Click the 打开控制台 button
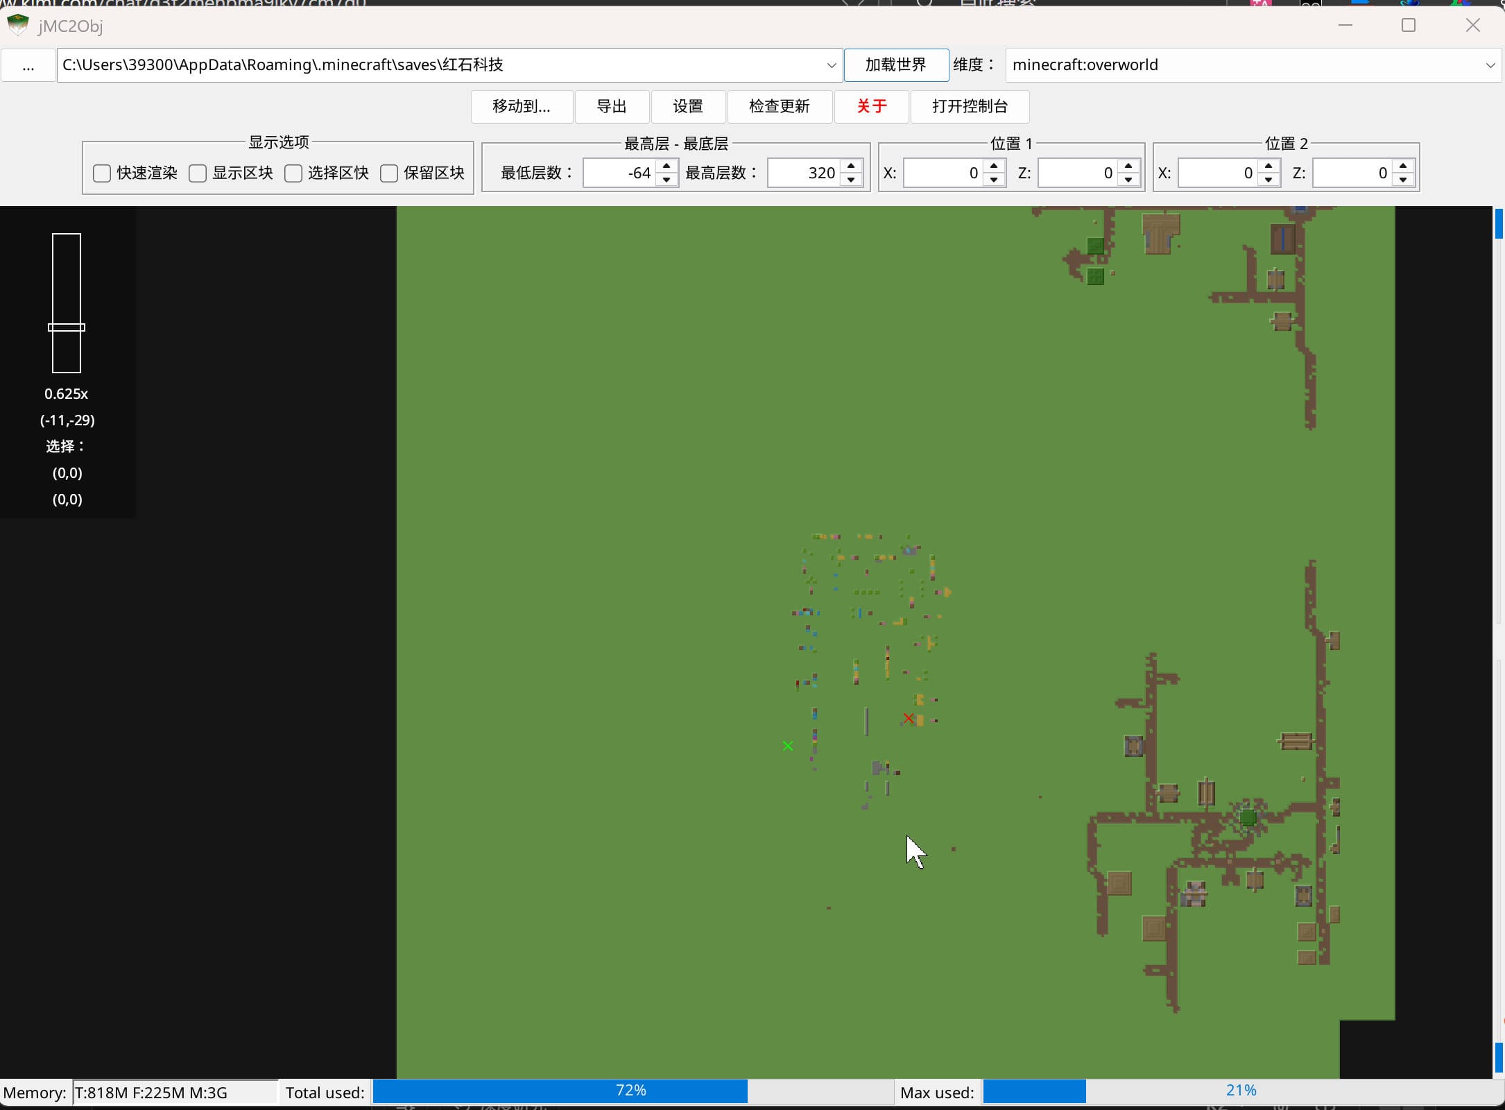 click(x=969, y=106)
